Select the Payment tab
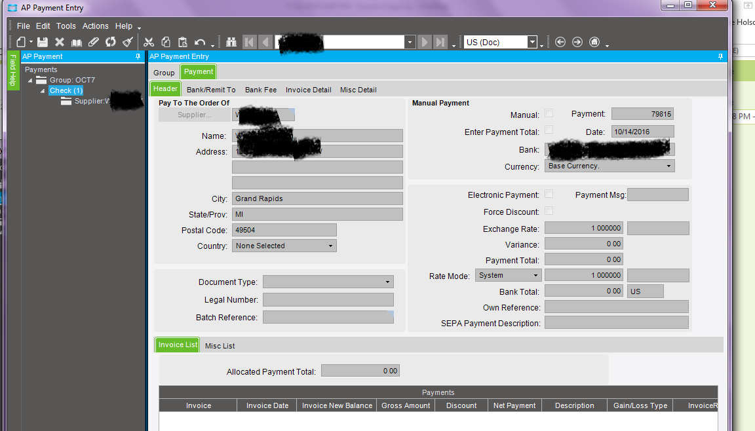The image size is (755, 431). click(199, 71)
